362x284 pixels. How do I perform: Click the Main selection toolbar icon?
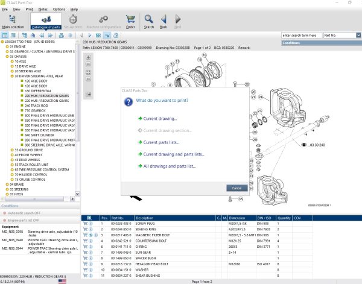(x=13, y=21)
